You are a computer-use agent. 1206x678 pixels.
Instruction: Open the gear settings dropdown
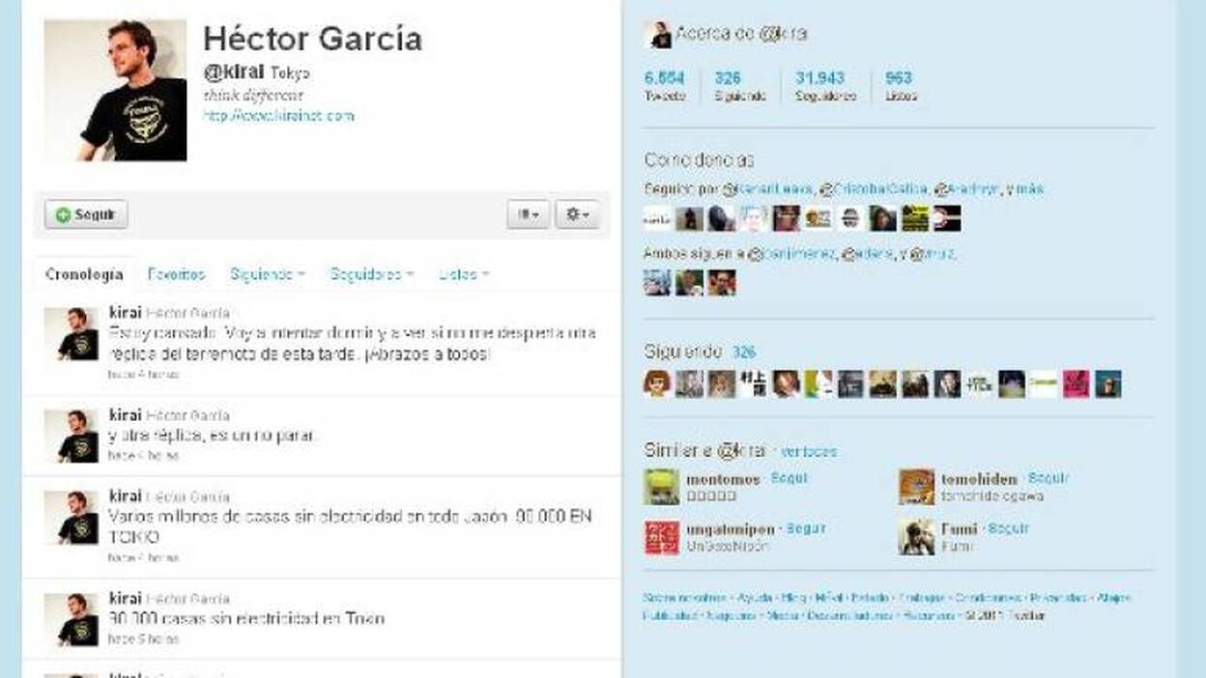click(x=577, y=214)
